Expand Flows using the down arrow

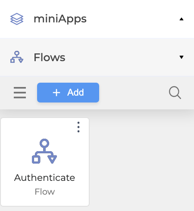[181, 57]
